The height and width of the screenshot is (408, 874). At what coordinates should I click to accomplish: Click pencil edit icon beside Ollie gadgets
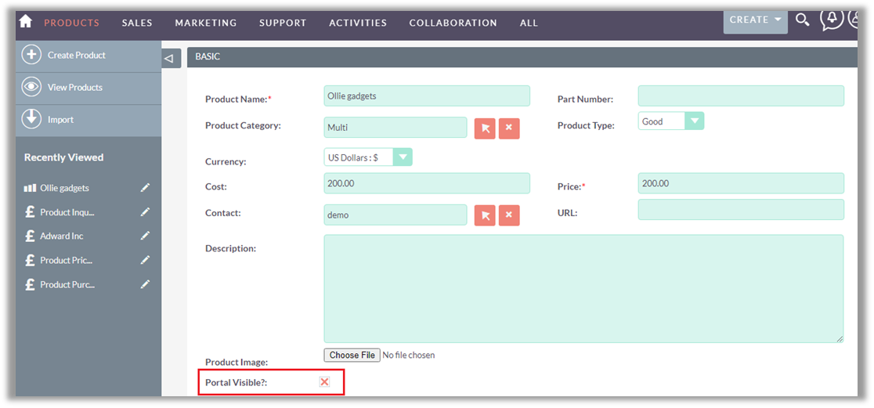pyautogui.click(x=145, y=188)
